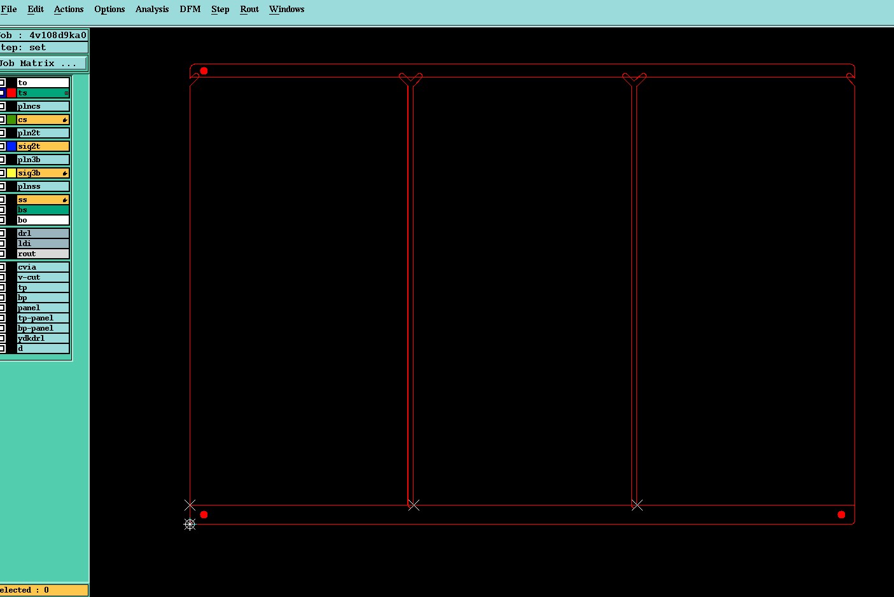
Task: Click the Job Matrix ... button
Action: coord(43,64)
